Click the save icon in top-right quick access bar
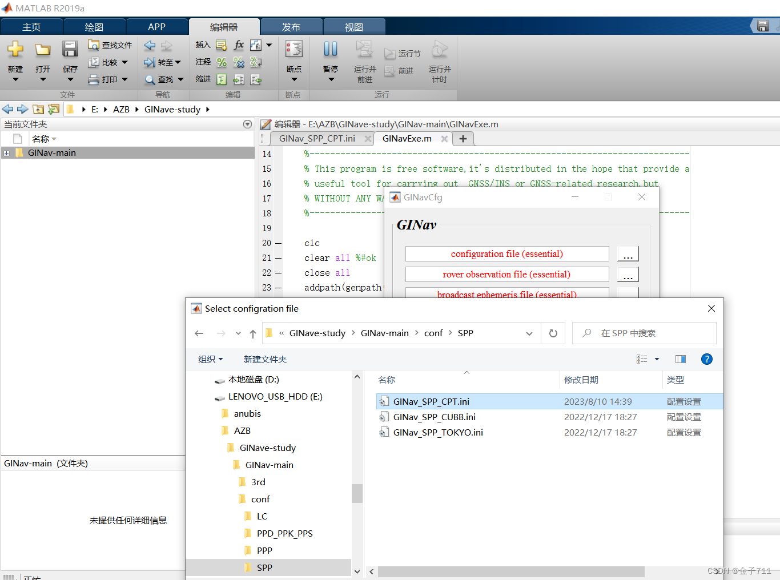Screen dimensions: 780x580 click(763, 26)
